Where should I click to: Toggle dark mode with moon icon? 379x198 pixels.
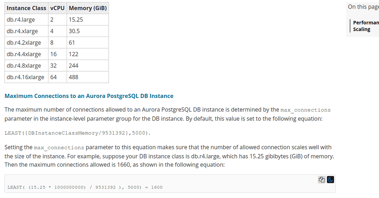pos(331,180)
